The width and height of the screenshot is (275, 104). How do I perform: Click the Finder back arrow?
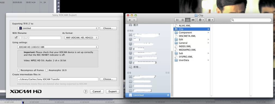pyautogui.click(x=130, y=20)
